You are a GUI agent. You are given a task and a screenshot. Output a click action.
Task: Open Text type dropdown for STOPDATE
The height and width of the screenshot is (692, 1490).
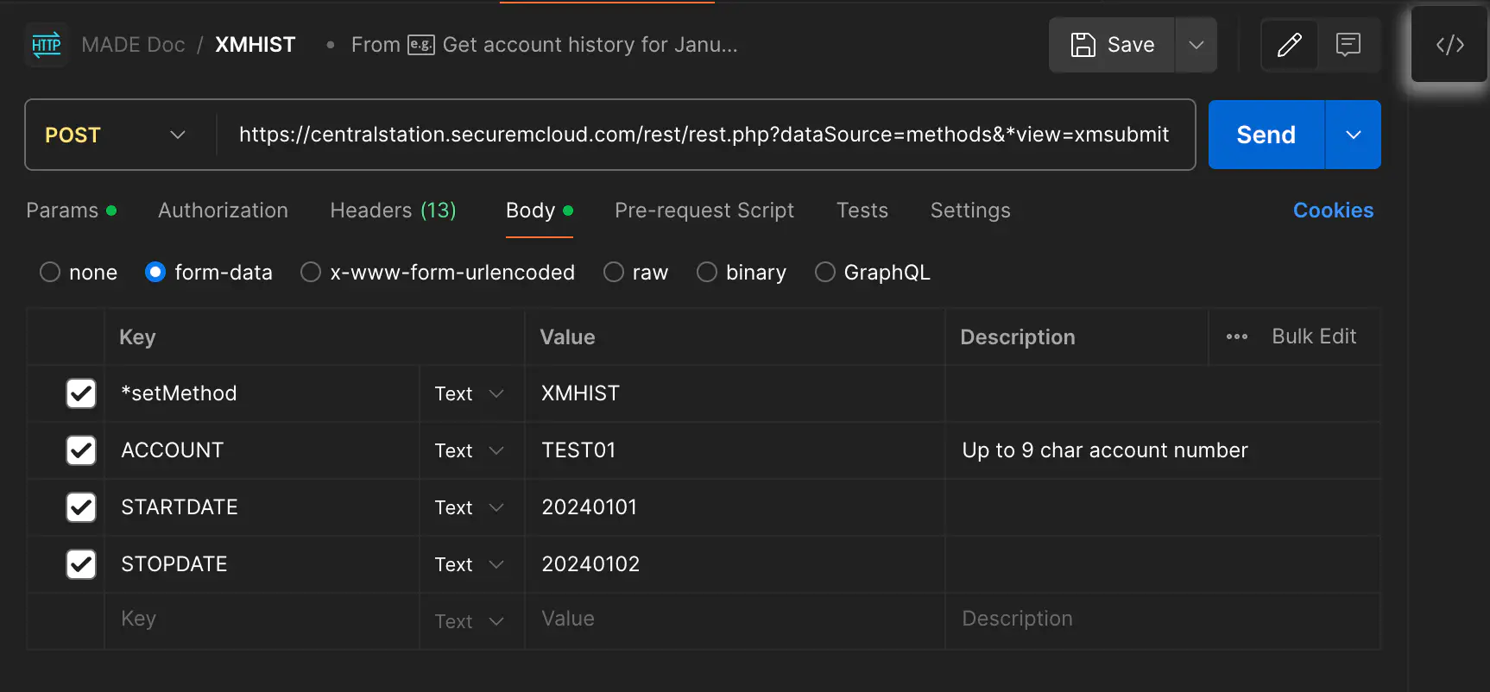click(x=470, y=564)
